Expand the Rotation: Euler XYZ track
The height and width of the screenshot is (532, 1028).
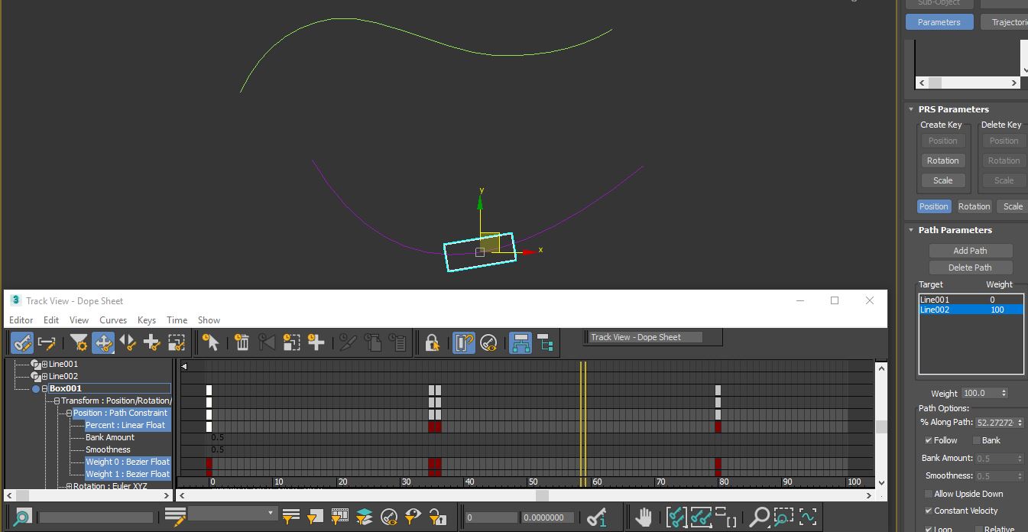[69, 486]
